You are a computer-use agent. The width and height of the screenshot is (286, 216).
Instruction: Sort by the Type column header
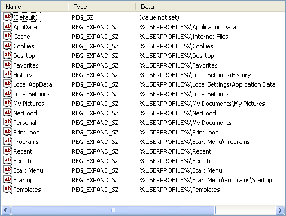(x=102, y=7)
